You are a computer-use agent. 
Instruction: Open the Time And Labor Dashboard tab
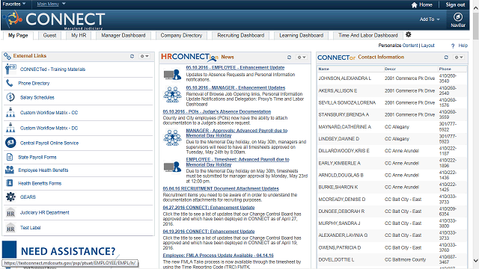[x=368, y=35]
